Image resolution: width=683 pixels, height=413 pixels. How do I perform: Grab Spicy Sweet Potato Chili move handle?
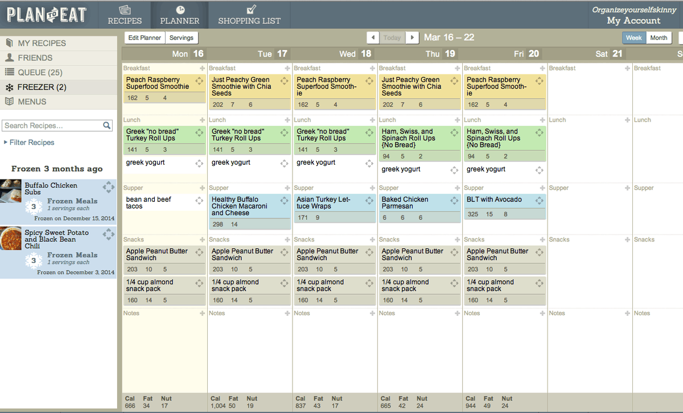pos(109,234)
